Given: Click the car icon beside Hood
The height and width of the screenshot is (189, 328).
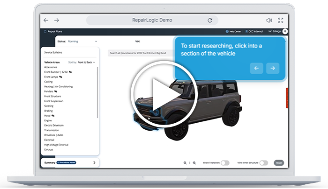Looking at the screenshot, I should coord(53,116).
